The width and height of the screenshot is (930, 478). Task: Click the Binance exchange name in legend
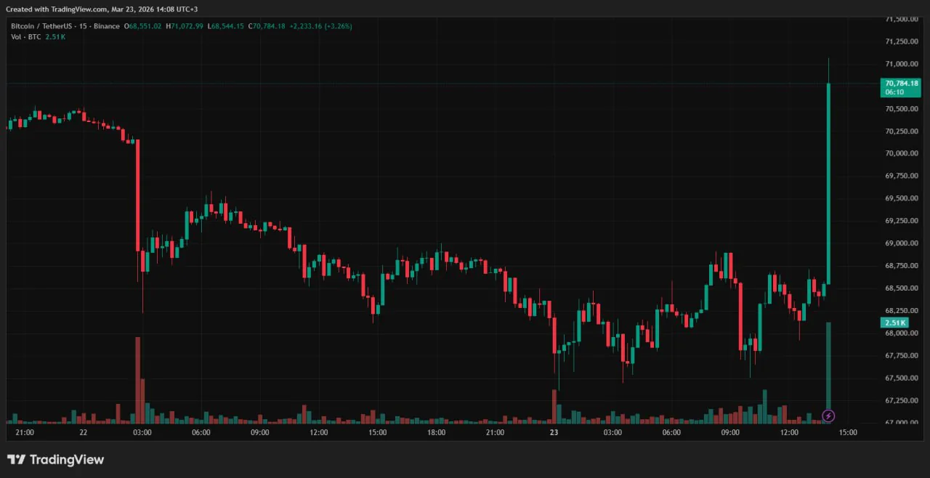pyautogui.click(x=105, y=26)
